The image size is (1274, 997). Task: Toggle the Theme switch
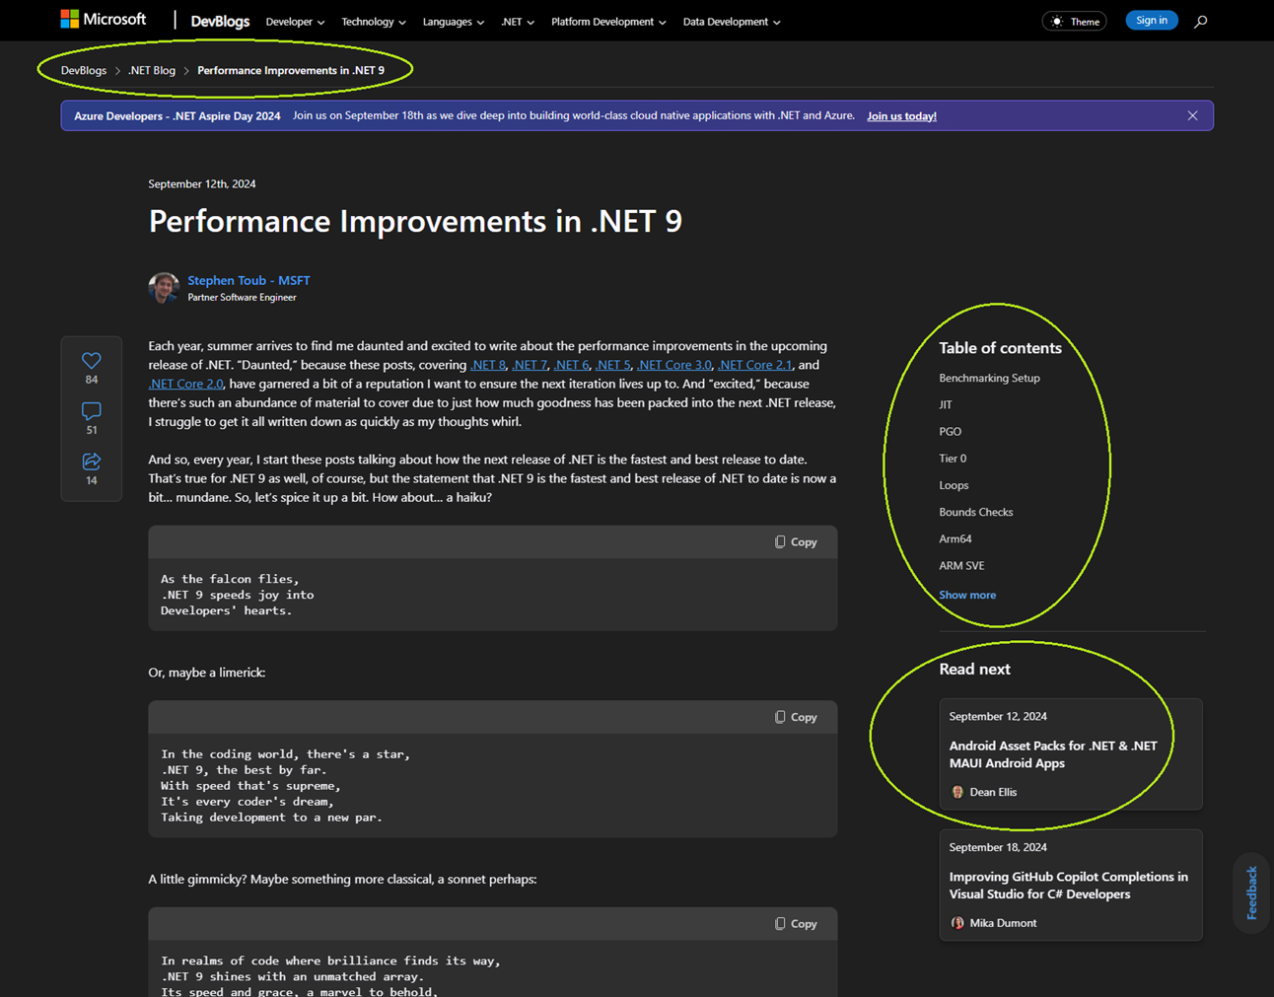[x=1074, y=21]
